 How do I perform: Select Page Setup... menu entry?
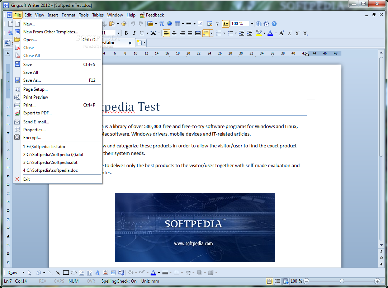pos(57,89)
